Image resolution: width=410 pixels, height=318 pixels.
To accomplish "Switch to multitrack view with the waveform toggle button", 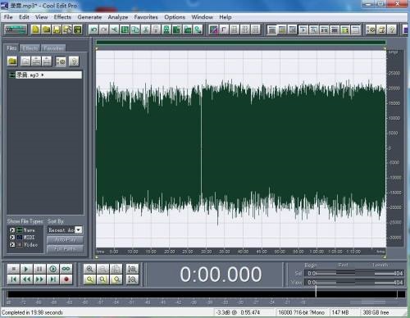I will 16,30.
